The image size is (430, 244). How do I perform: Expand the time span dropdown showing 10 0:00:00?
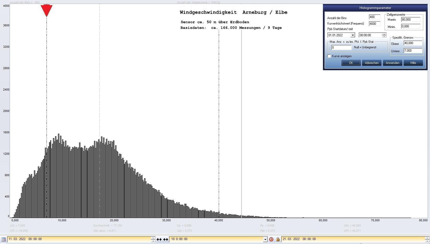click(x=265, y=239)
